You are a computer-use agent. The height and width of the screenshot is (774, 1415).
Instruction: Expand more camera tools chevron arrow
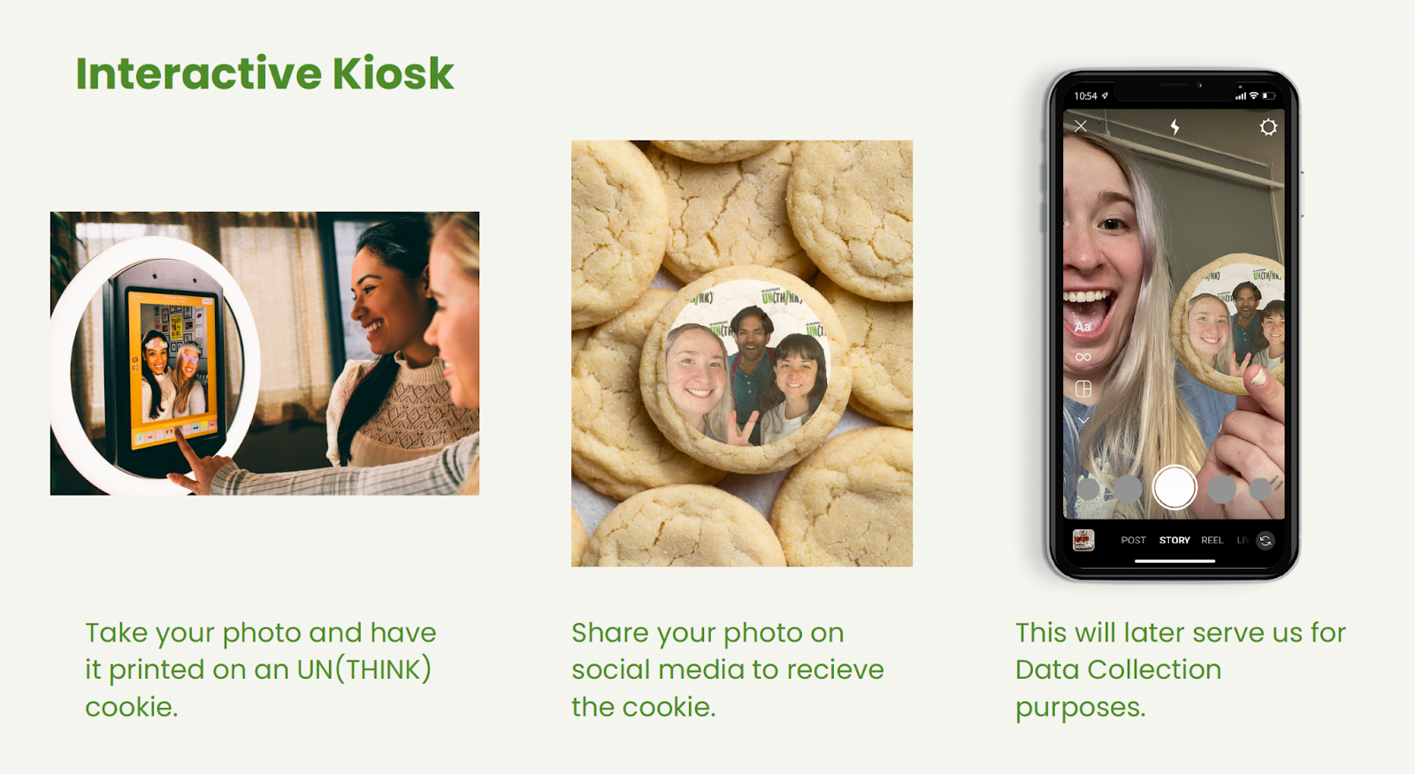(1083, 421)
